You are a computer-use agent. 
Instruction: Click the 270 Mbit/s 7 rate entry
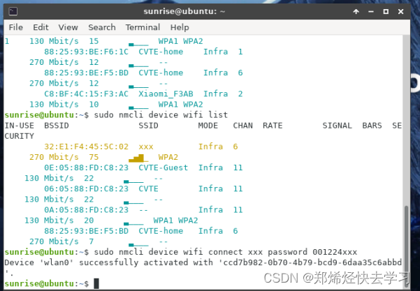[x=61, y=241]
